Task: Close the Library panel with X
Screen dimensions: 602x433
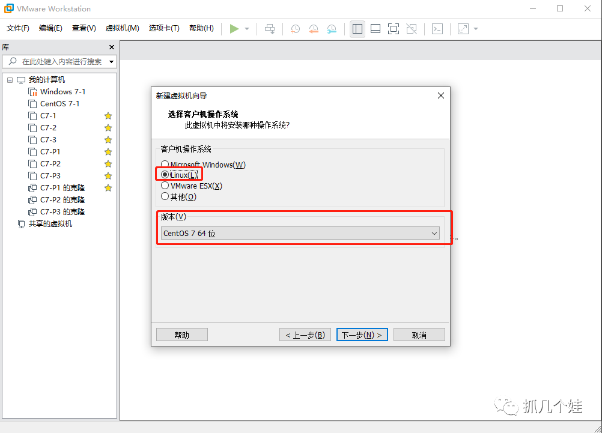Action: pos(112,47)
